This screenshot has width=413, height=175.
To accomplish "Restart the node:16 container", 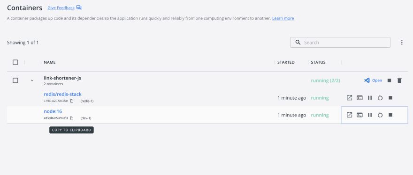I will pos(380,115).
